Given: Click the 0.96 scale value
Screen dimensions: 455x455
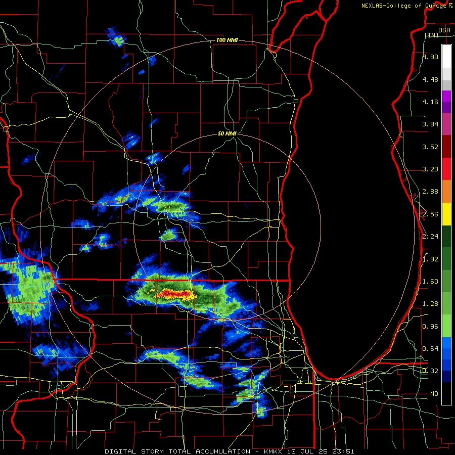Looking at the screenshot, I should pos(430,326).
